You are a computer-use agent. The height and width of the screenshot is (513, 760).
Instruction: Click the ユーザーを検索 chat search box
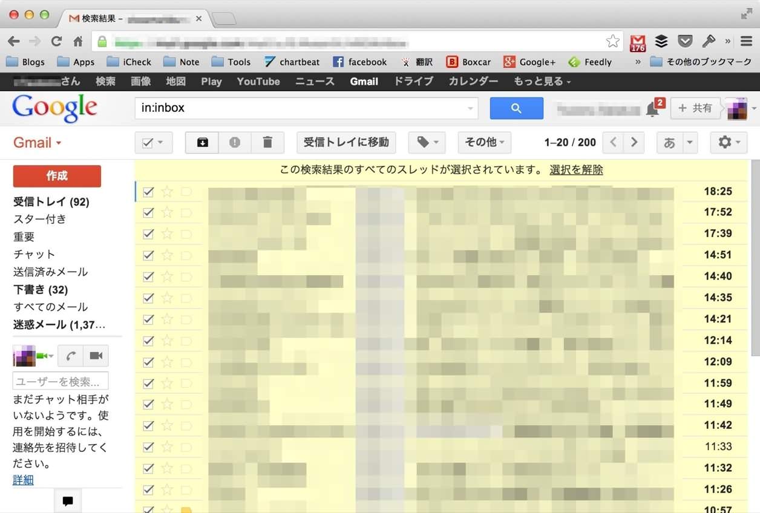pyautogui.click(x=61, y=381)
